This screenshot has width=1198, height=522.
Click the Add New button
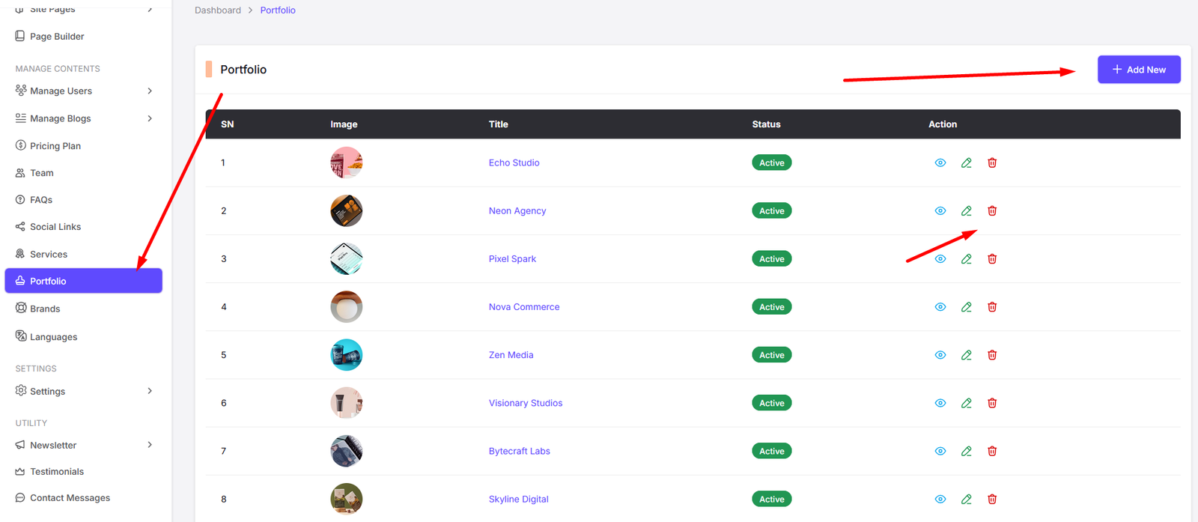[1139, 70]
